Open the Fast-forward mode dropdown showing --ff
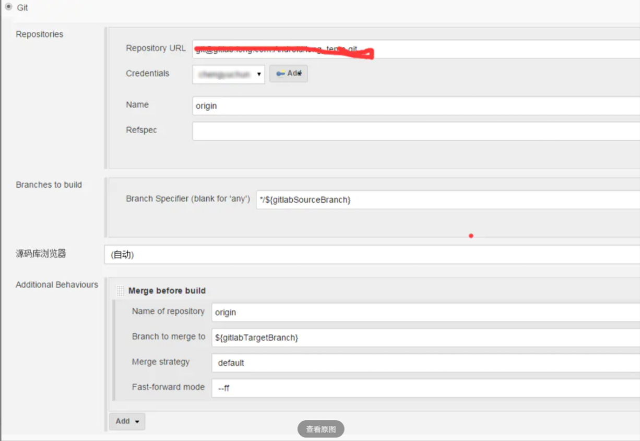640x441 pixels. click(425, 388)
